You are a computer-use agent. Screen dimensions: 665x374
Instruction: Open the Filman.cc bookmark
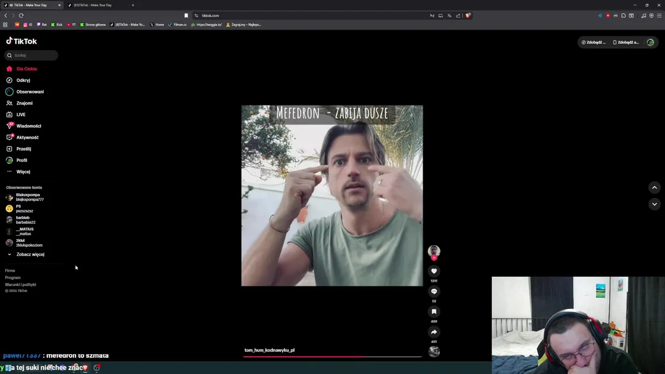178,24
